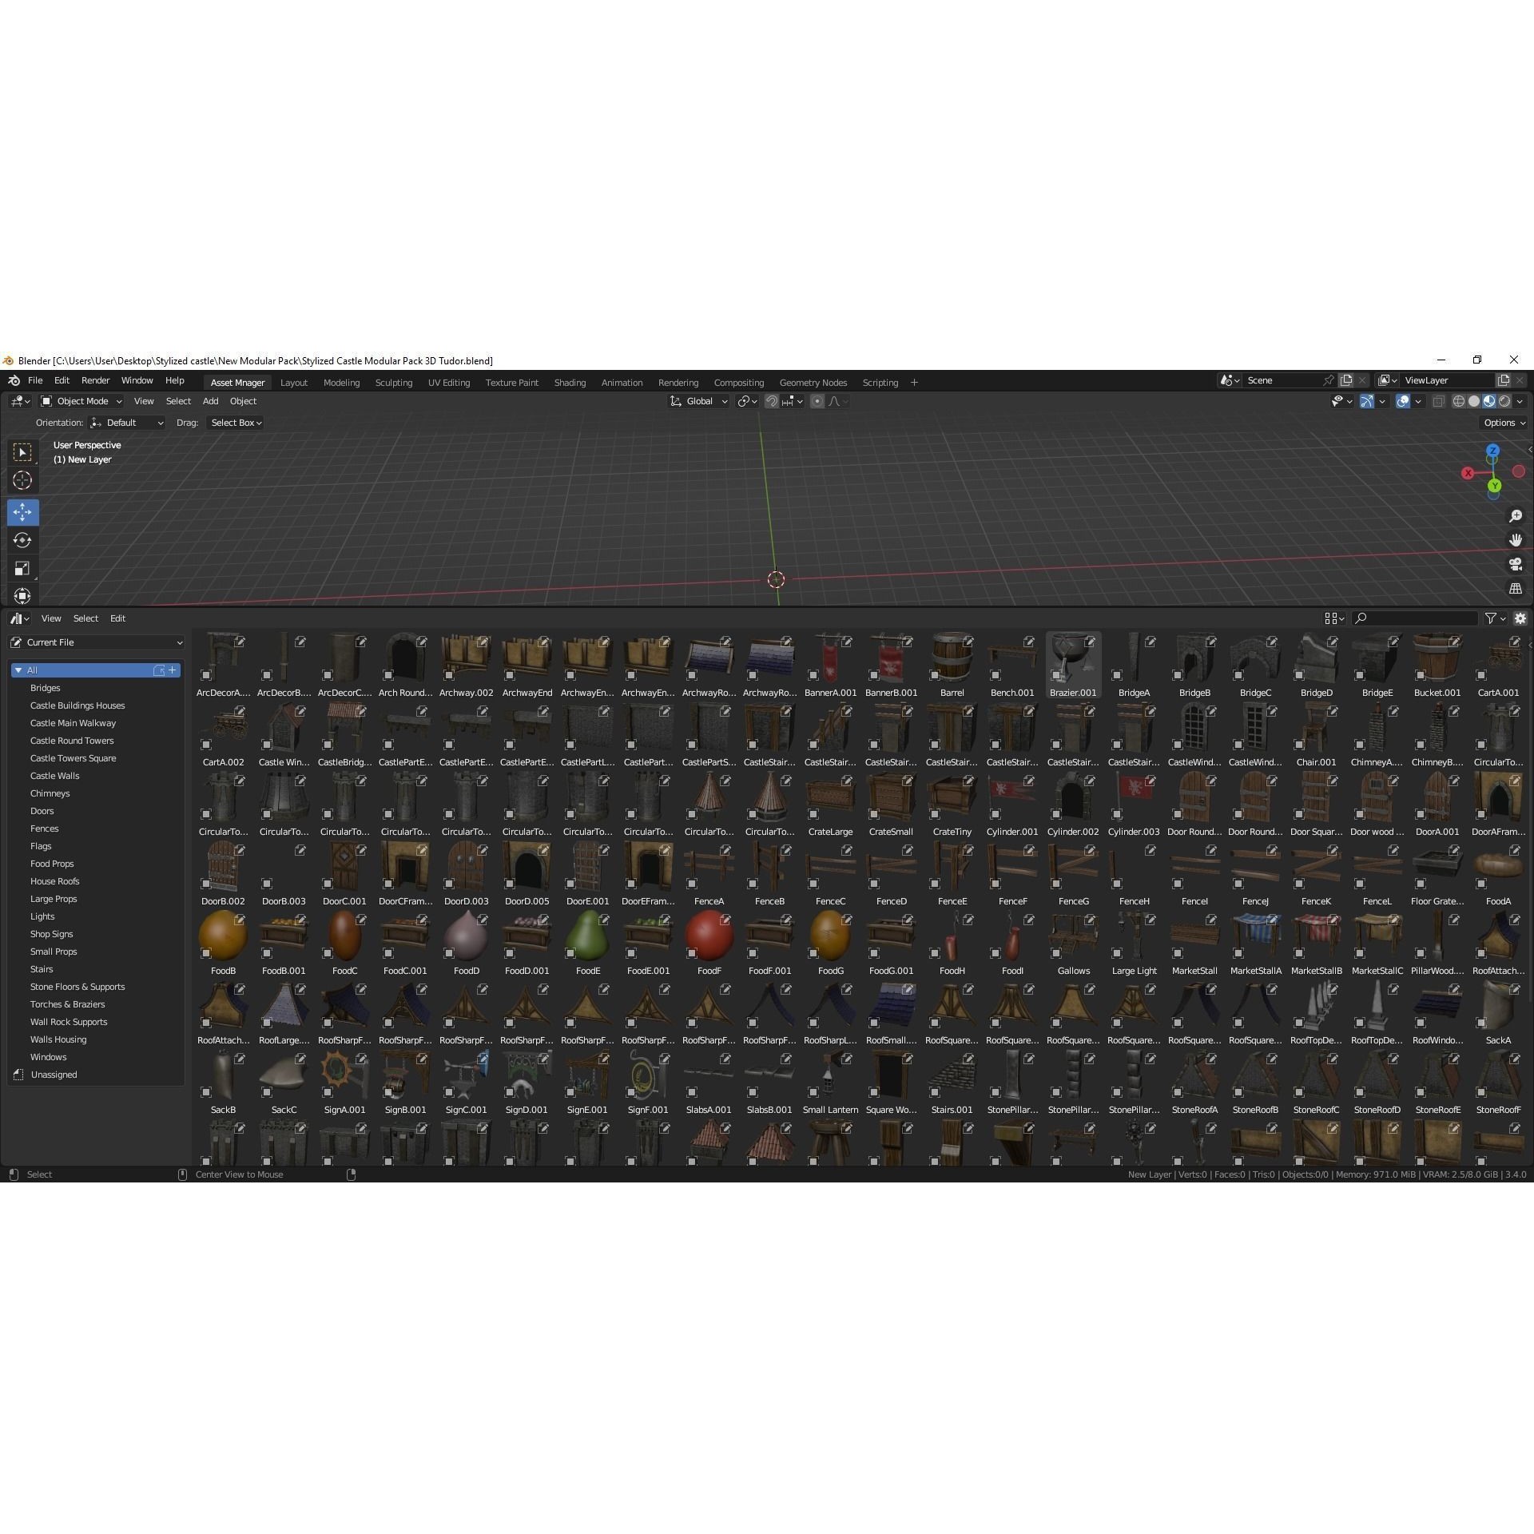Open the Current File library dropdown
The height and width of the screenshot is (1534, 1534).
pos(96,642)
